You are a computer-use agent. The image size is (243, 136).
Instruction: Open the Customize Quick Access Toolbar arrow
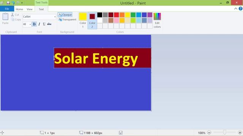22,3
